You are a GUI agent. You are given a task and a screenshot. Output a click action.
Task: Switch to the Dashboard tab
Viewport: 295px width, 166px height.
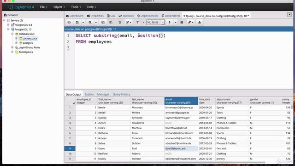[x=75, y=16]
